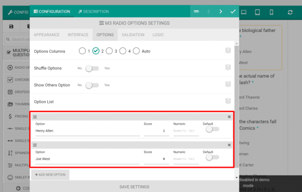302x192 pixels.
Task: Go to previous element with left chevron
Action: (208, 12)
